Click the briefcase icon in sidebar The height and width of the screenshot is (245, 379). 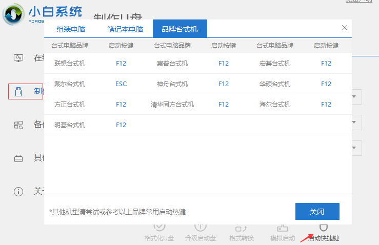tap(18, 158)
